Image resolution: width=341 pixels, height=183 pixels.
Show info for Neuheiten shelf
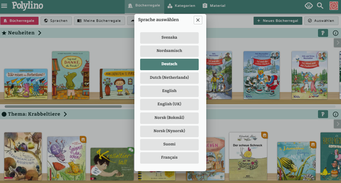click(x=336, y=33)
